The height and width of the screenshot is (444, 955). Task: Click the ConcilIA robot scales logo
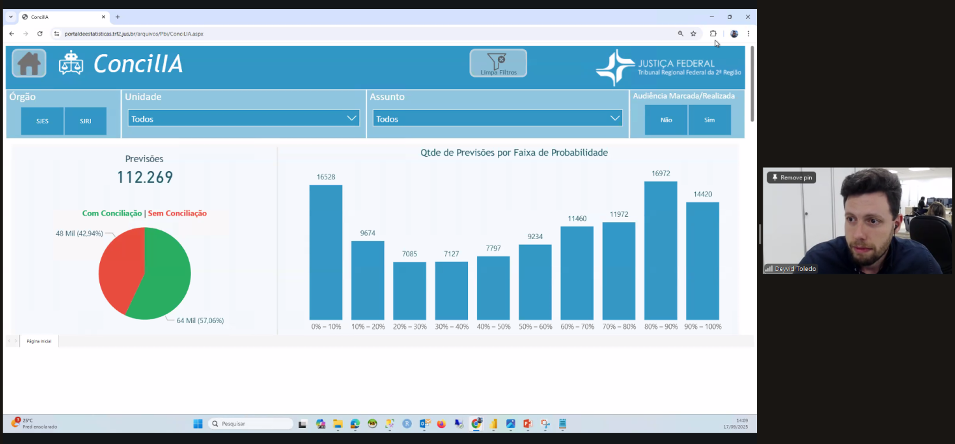tap(71, 64)
